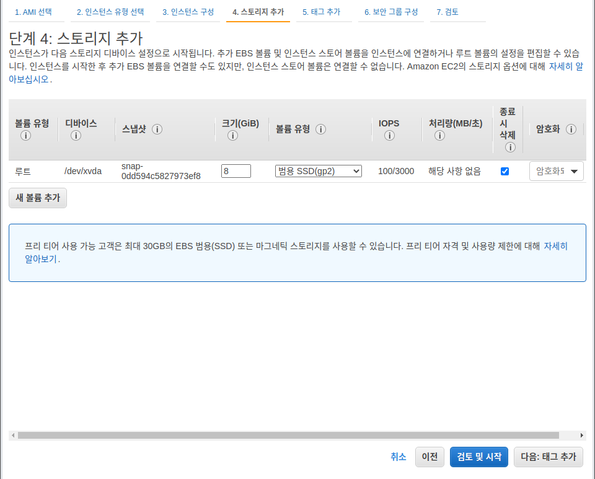This screenshot has width=595, height=479.
Task: Click snapshot ID snap-0dd594c5827973ef8
Action: 161,171
